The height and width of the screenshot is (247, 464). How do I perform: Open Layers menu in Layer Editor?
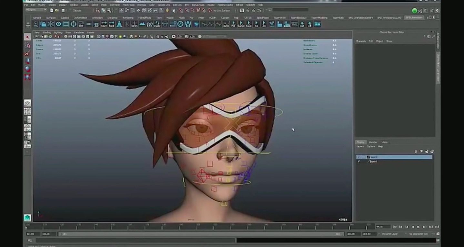coord(360,147)
